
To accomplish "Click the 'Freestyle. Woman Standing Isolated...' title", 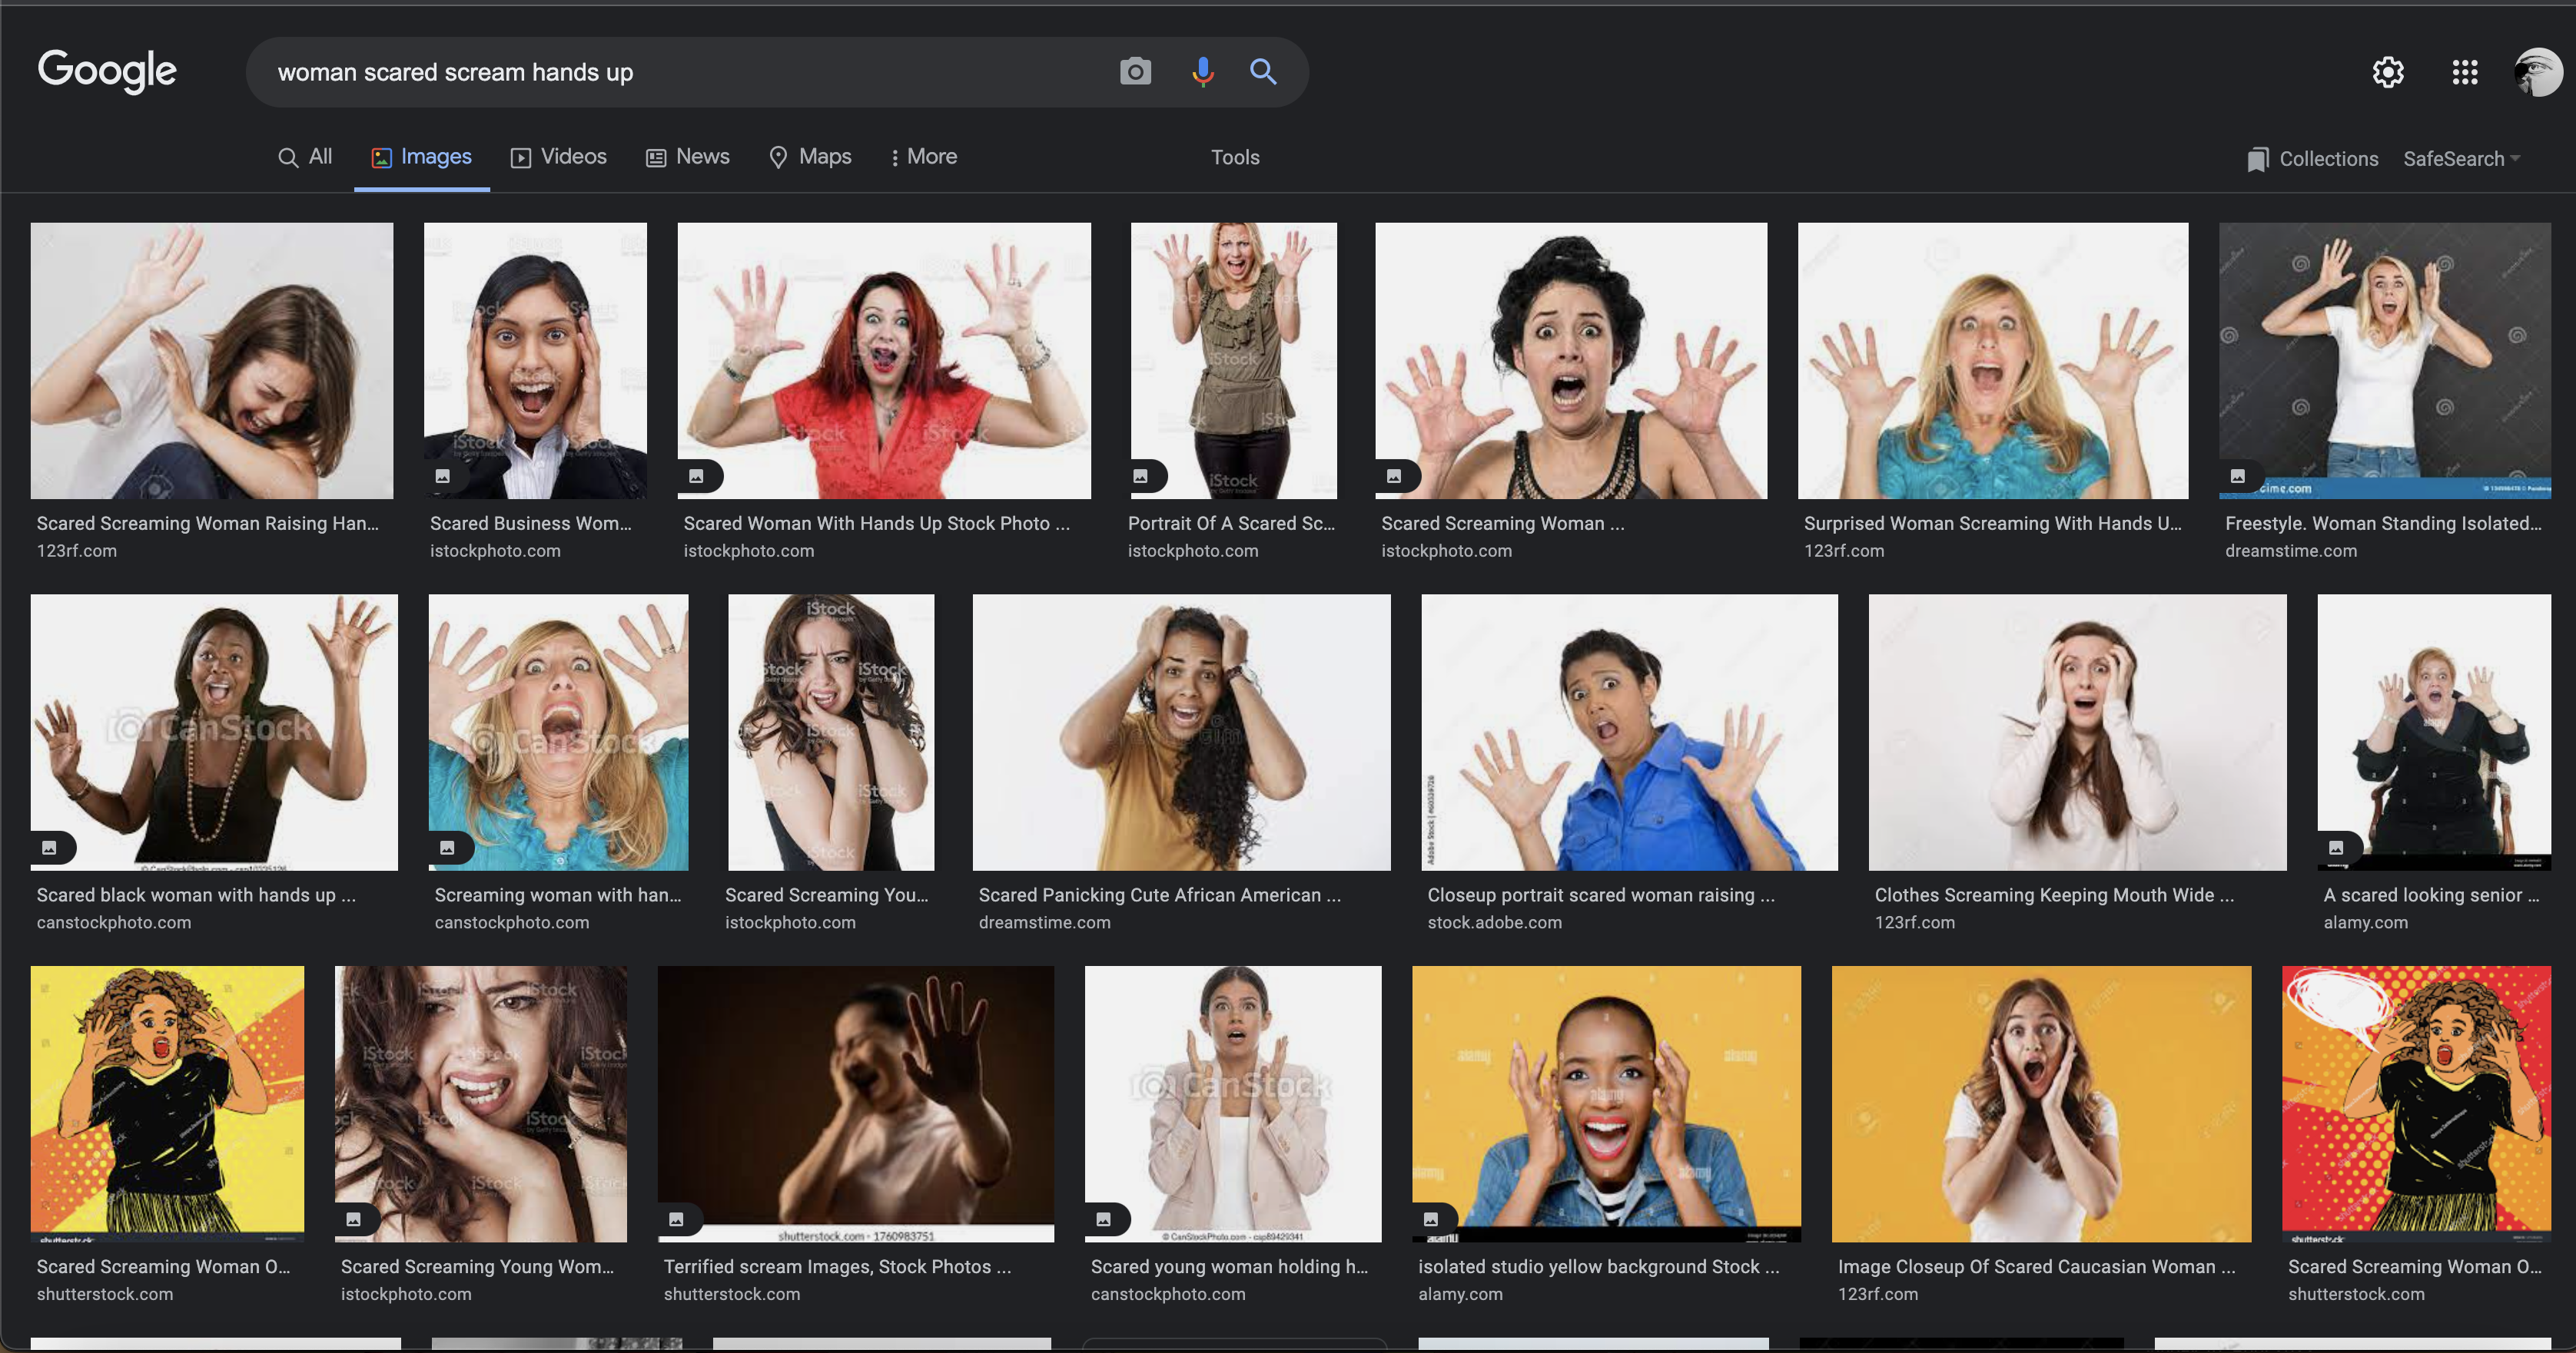I will pyautogui.click(x=2383, y=524).
